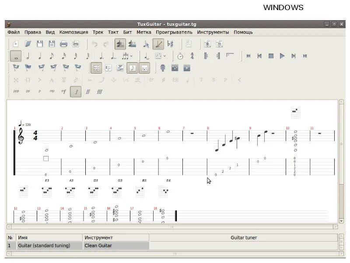This screenshot has width=350, height=263.
Task: Click the repeat close icon
Action: (218, 56)
